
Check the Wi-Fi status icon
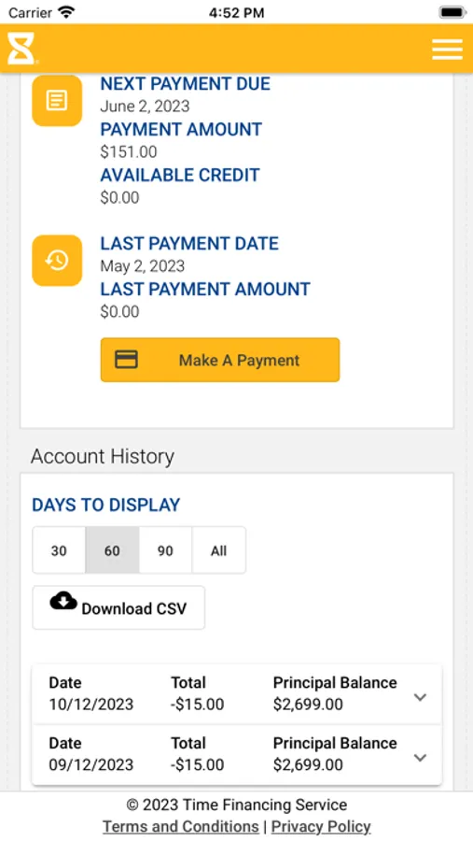[x=66, y=12]
